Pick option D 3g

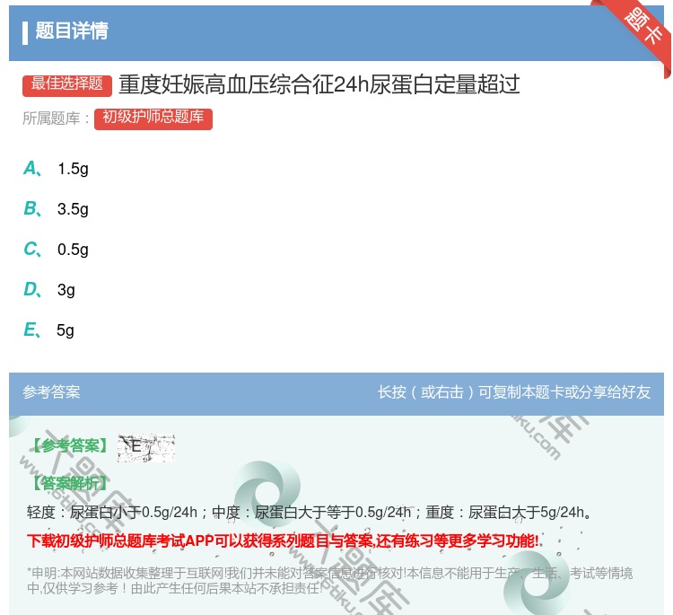click(x=49, y=289)
